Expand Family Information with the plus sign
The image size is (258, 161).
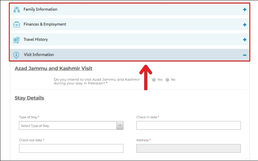click(245, 10)
